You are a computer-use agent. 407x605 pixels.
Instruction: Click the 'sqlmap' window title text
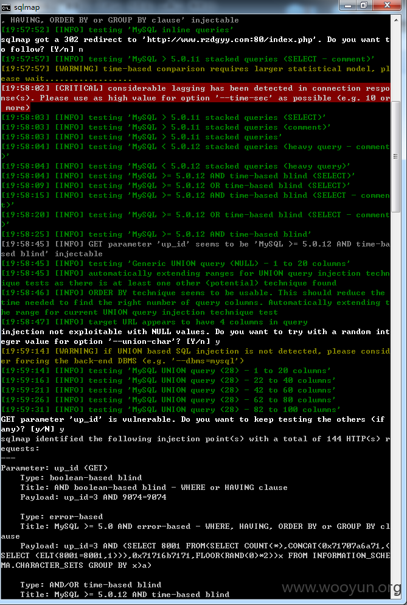click(x=27, y=7)
